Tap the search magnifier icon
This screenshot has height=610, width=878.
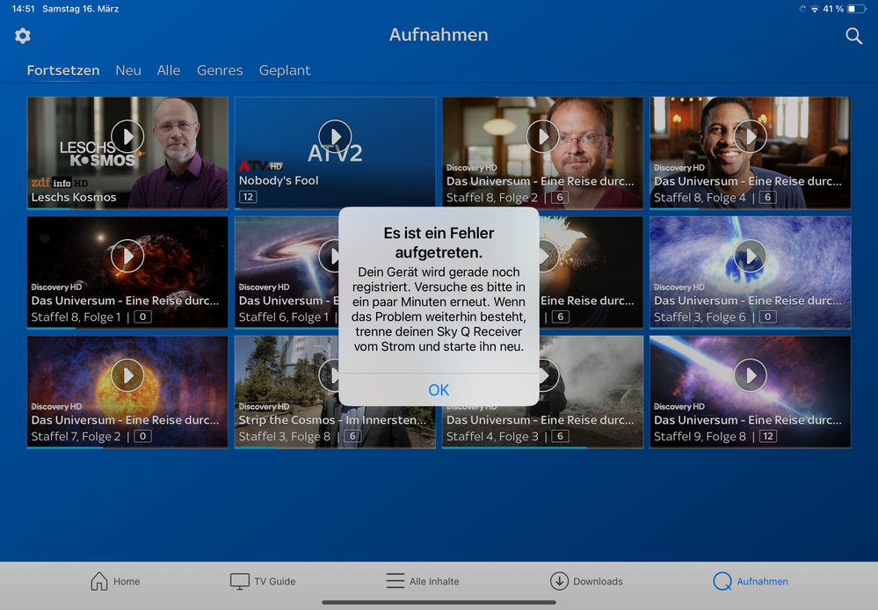(x=853, y=36)
